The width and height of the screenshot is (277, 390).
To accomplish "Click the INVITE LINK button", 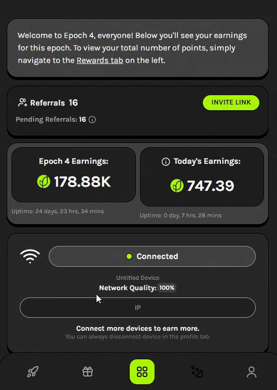I will [x=231, y=102].
